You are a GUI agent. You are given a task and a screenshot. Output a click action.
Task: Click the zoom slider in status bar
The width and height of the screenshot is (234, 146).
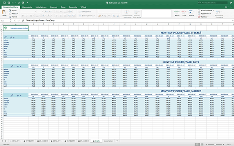[215, 144]
